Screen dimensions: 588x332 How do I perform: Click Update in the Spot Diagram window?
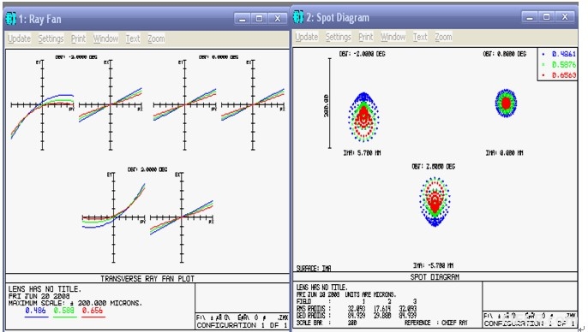306,37
